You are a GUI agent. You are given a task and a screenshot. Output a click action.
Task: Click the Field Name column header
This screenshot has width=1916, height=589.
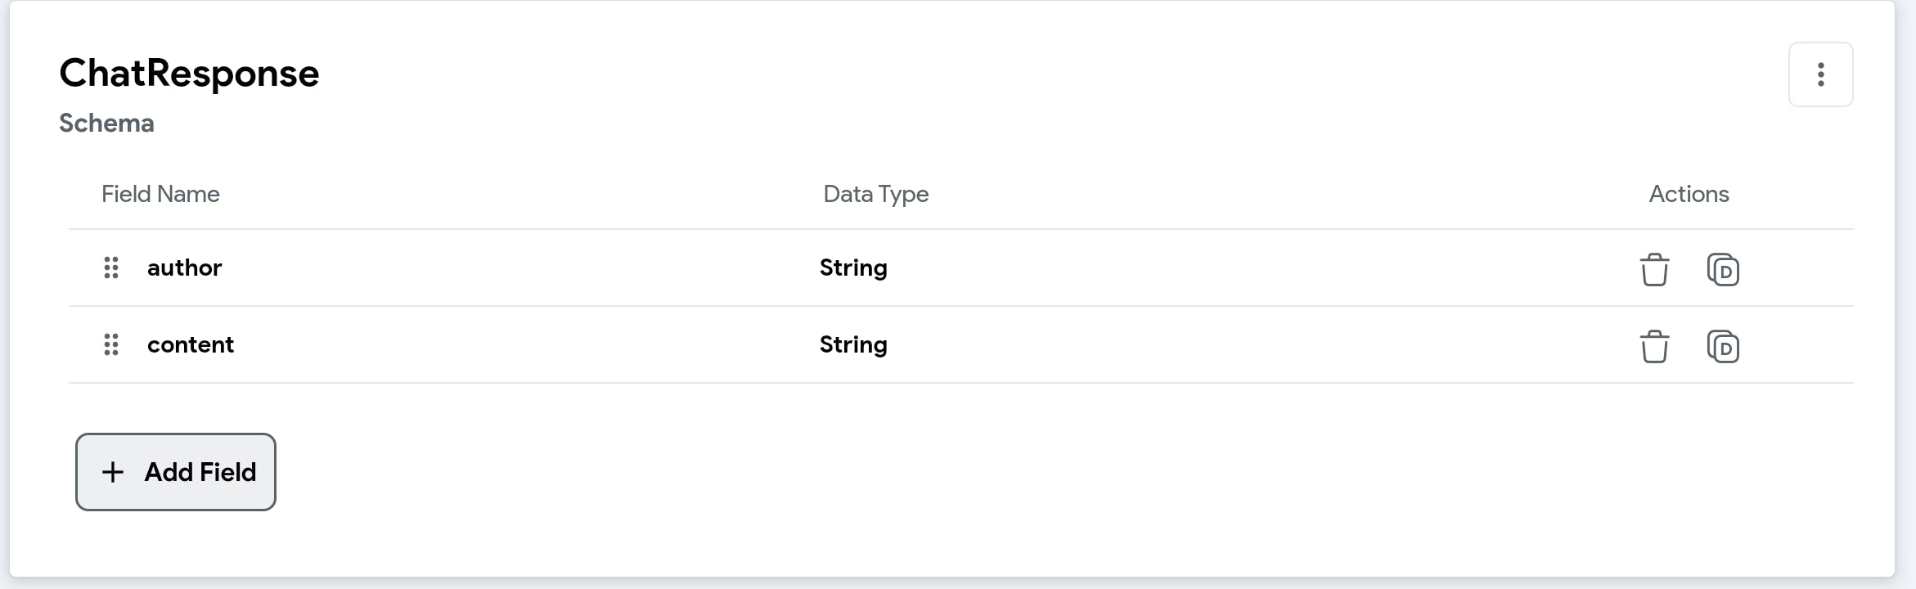160,194
